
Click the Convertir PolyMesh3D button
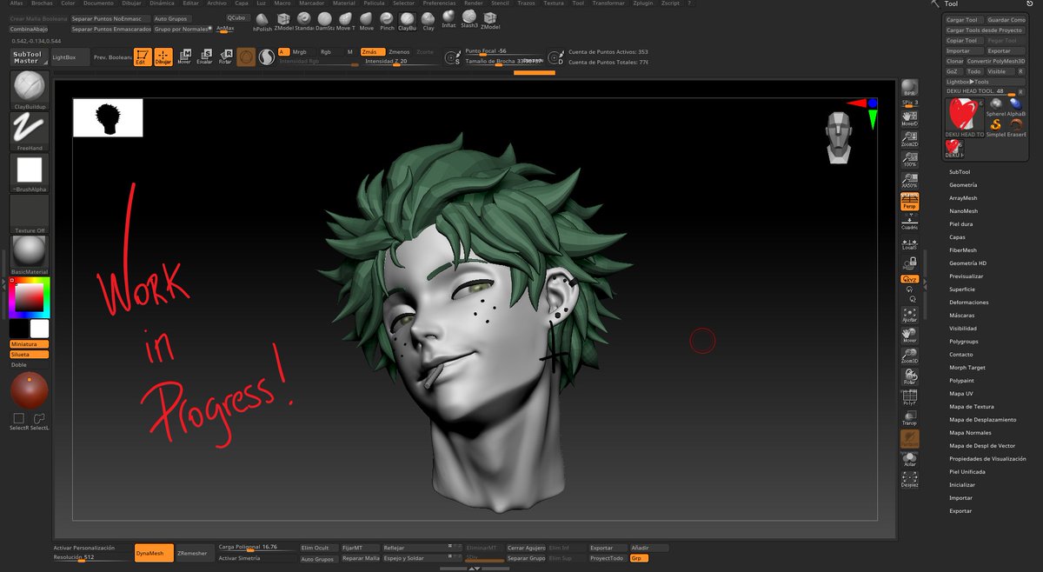996,62
